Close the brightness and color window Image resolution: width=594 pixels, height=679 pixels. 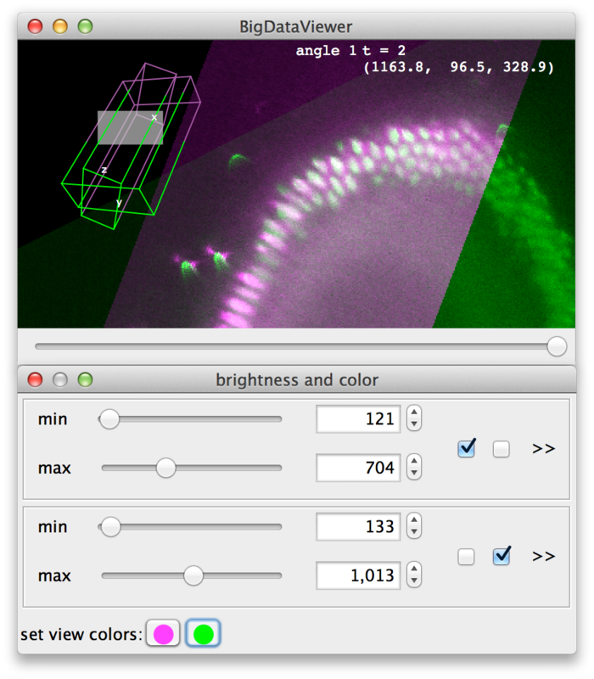pos(35,379)
